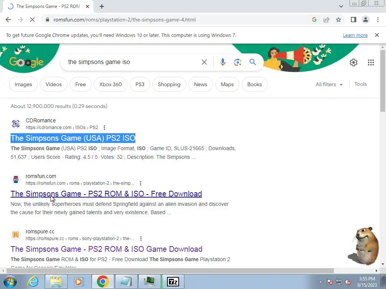The height and width of the screenshot is (289, 386).
Task: Open Chrome three-dot menu
Action: click(378, 20)
